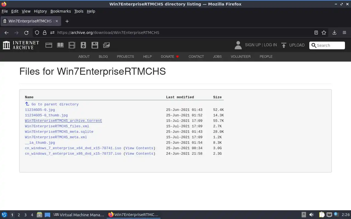The height and width of the screenshot is (219, 351).
Task: Open Win7EnterpriseRTMCHS_files.xml
Action: coord(57,126)
